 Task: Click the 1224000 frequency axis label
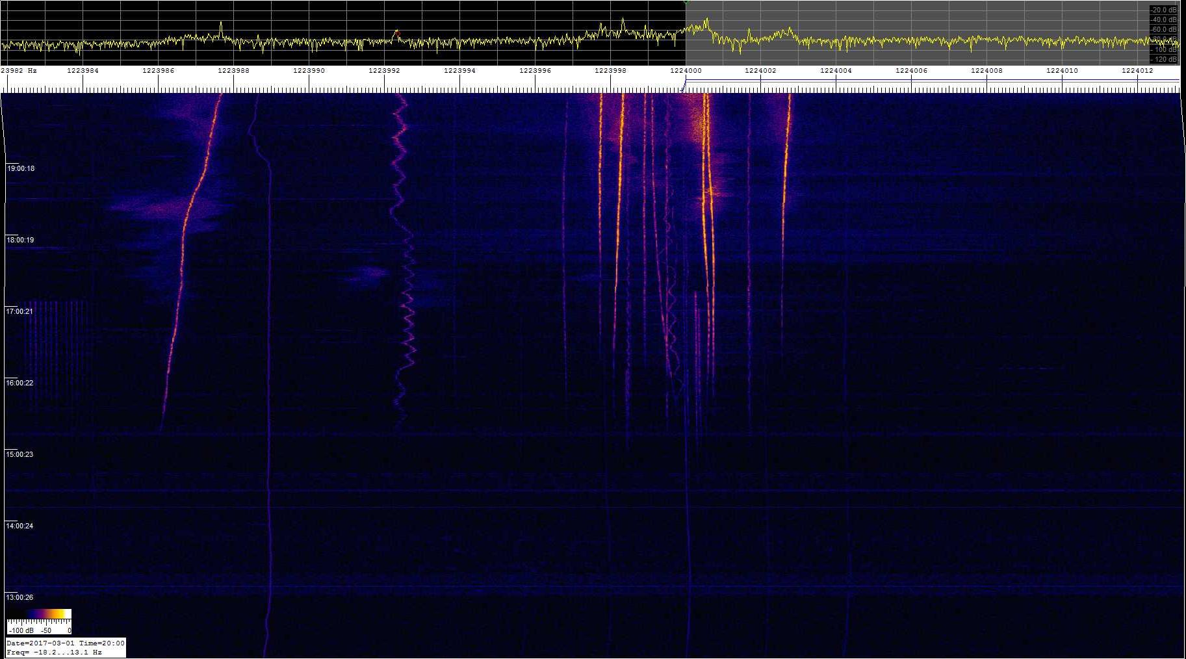pos(686,71)
